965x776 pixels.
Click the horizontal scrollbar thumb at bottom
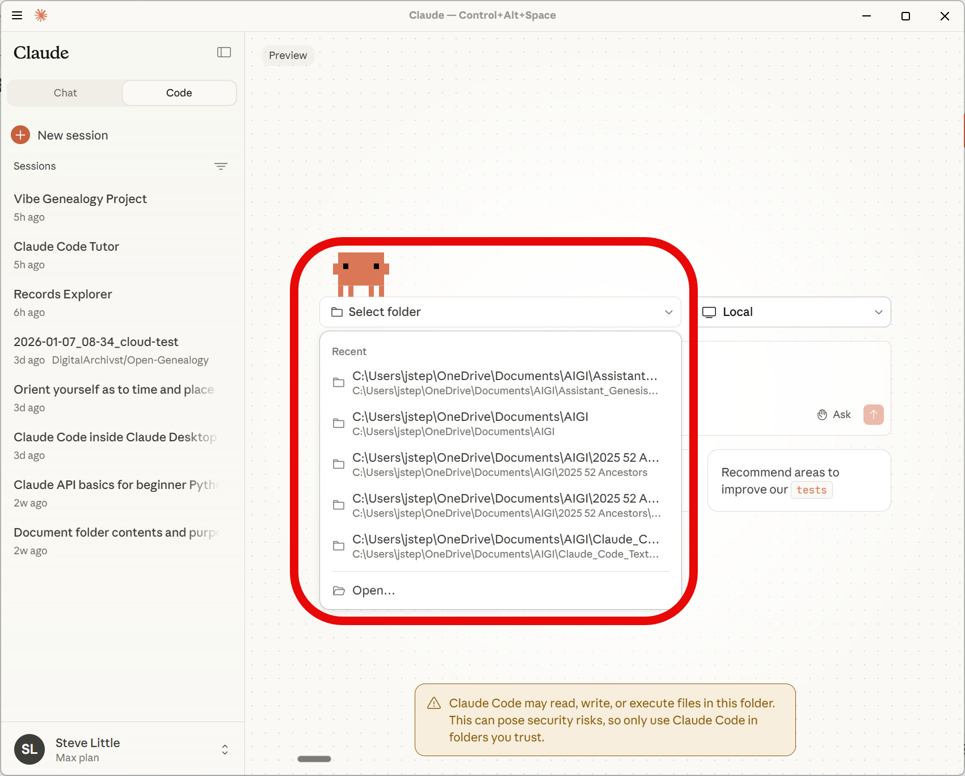[x=314, y=759]
